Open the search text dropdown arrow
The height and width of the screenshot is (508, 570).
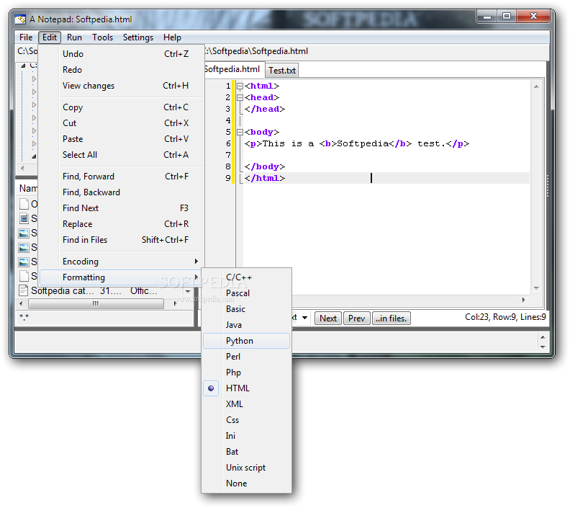click(304, 318)
